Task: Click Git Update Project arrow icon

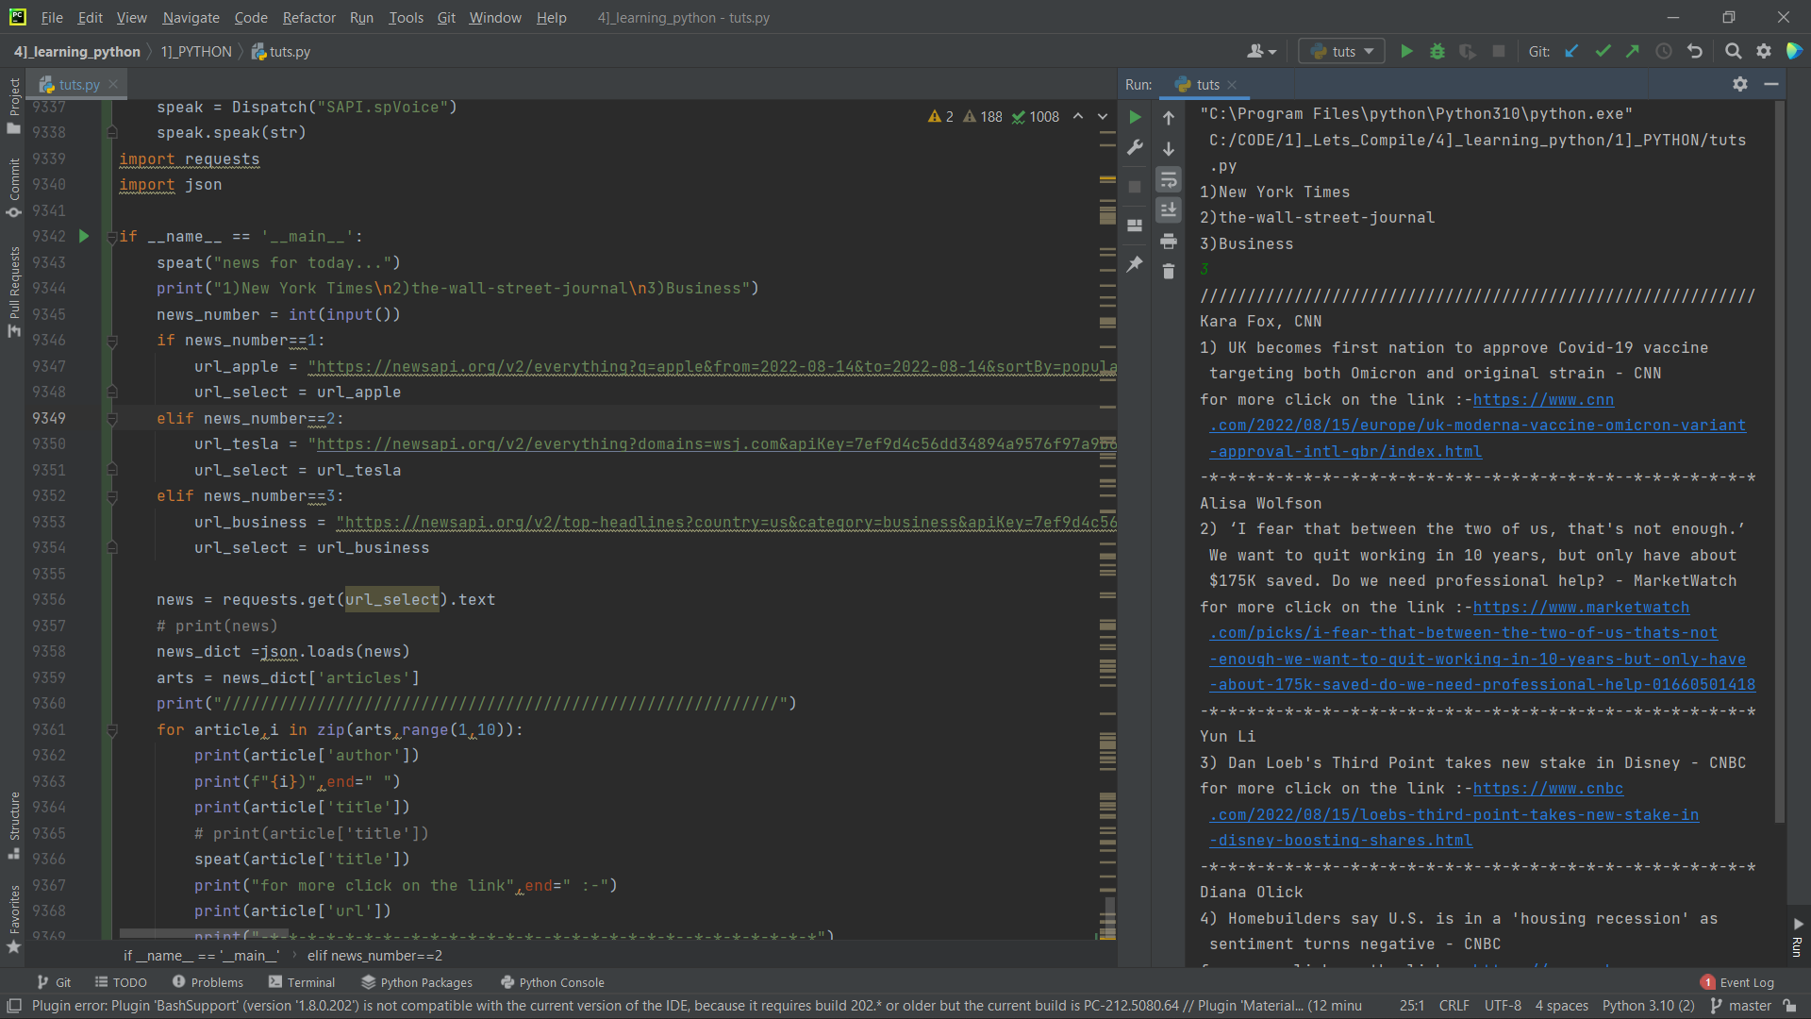Action: 1571,51
